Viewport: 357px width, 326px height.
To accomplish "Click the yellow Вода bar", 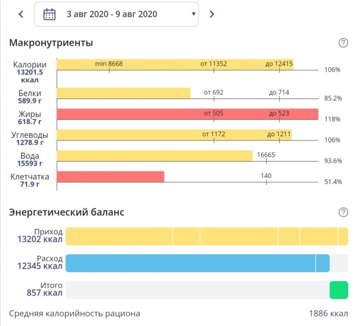I will click(x=154, y=156).
